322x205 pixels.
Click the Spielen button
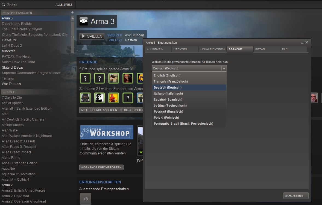[x=92, y=36]
